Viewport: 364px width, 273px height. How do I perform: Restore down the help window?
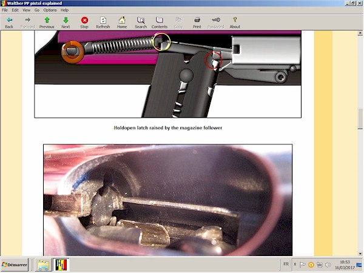[x=353, y=3]
